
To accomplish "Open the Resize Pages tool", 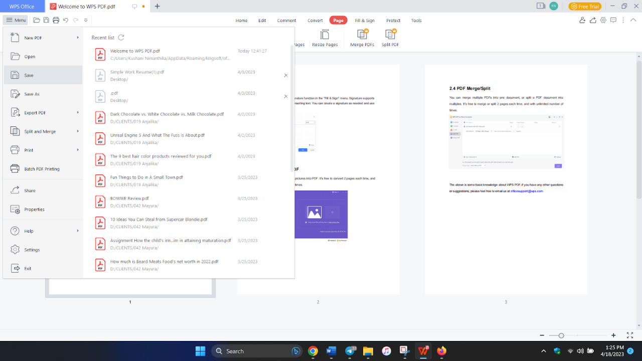I will coord(325,38).
